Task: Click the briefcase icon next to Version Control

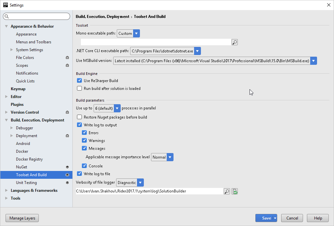Action: tap(67, 112)
